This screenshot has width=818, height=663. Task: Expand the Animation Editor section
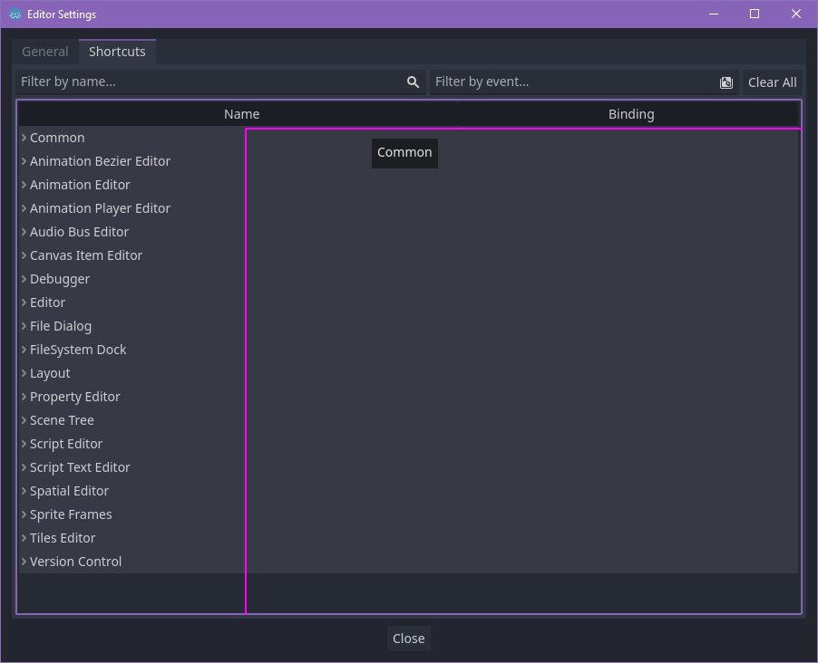point(24,184)
